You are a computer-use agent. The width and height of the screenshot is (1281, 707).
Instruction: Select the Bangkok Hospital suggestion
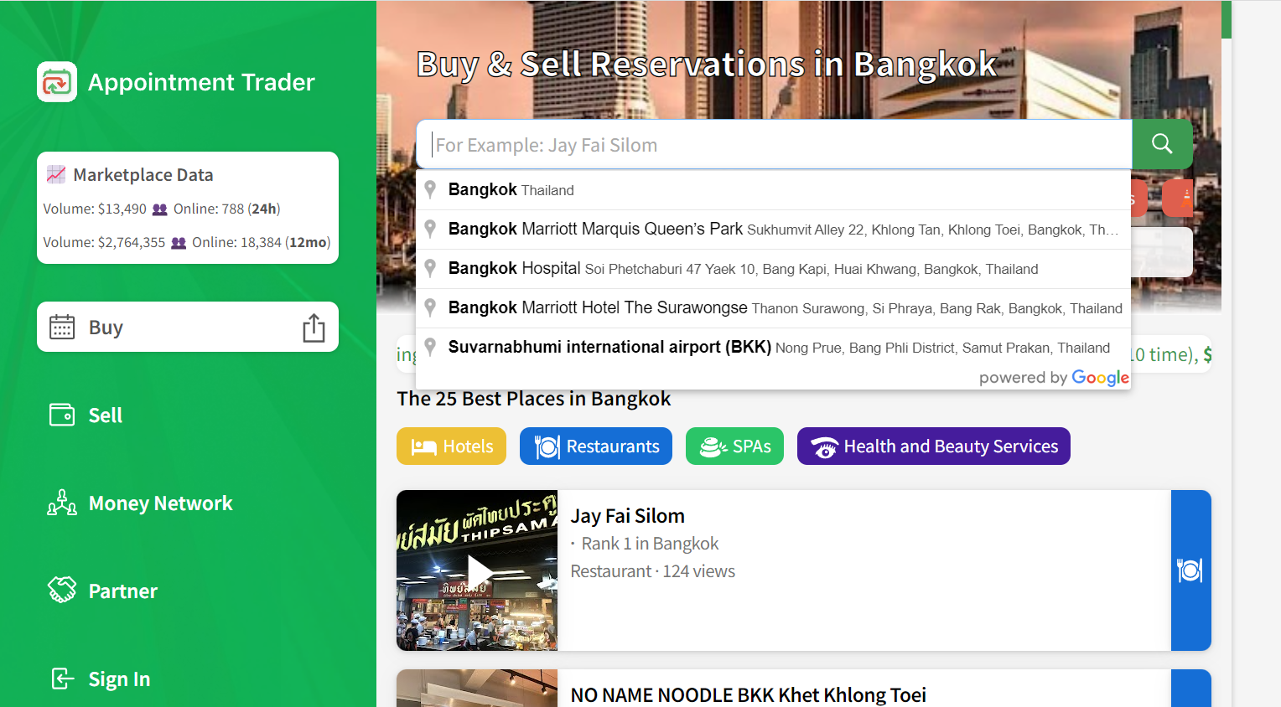pos(515,269)
